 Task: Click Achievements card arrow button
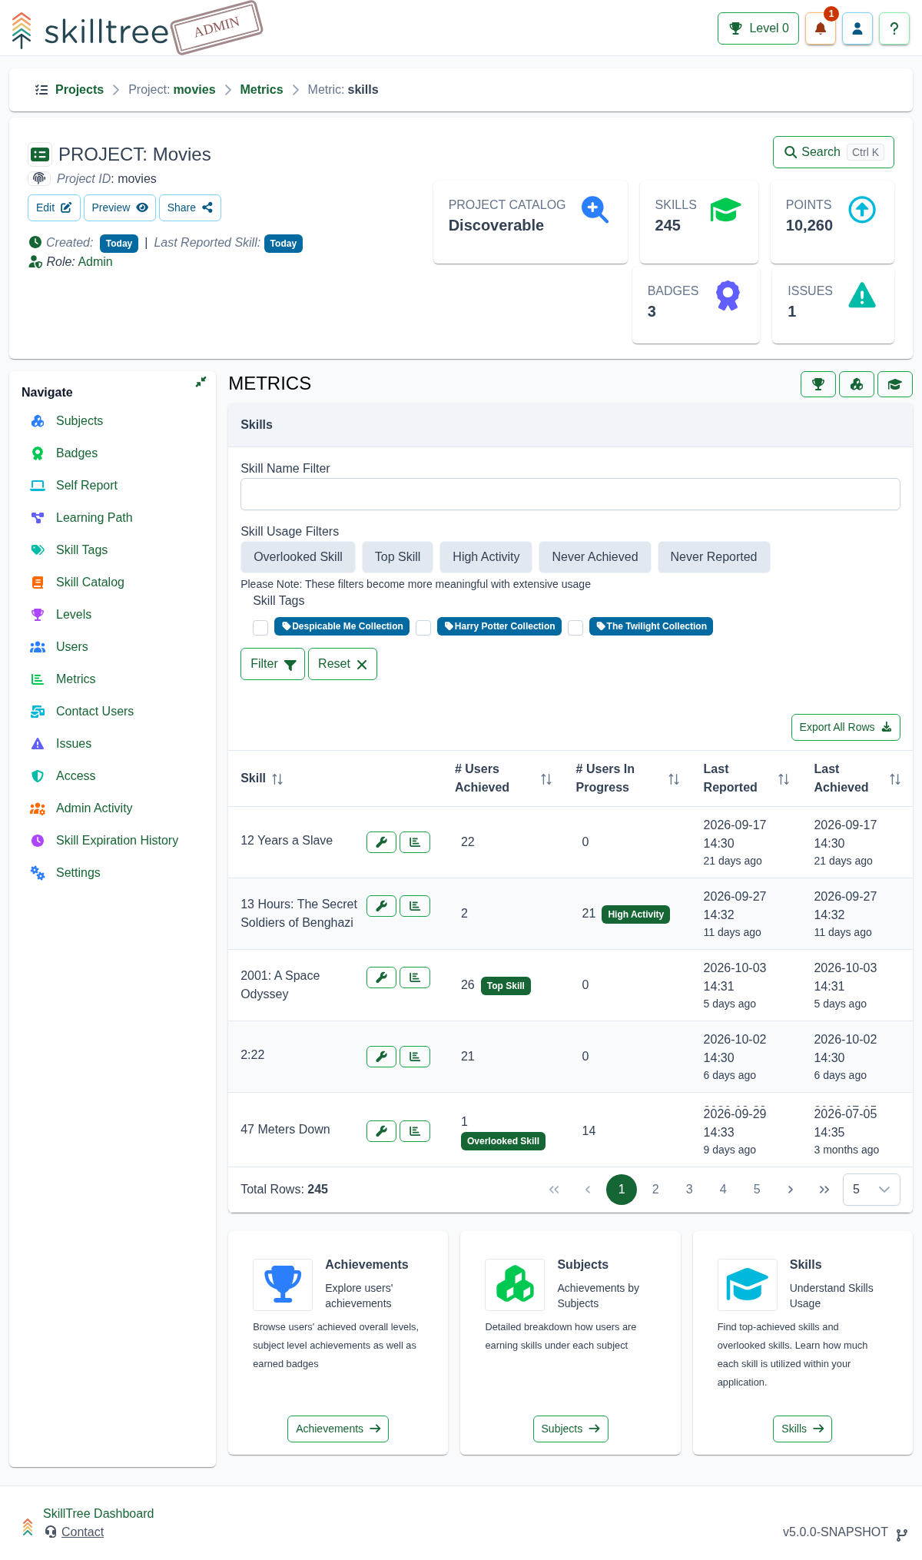[x=338, y=1429]
